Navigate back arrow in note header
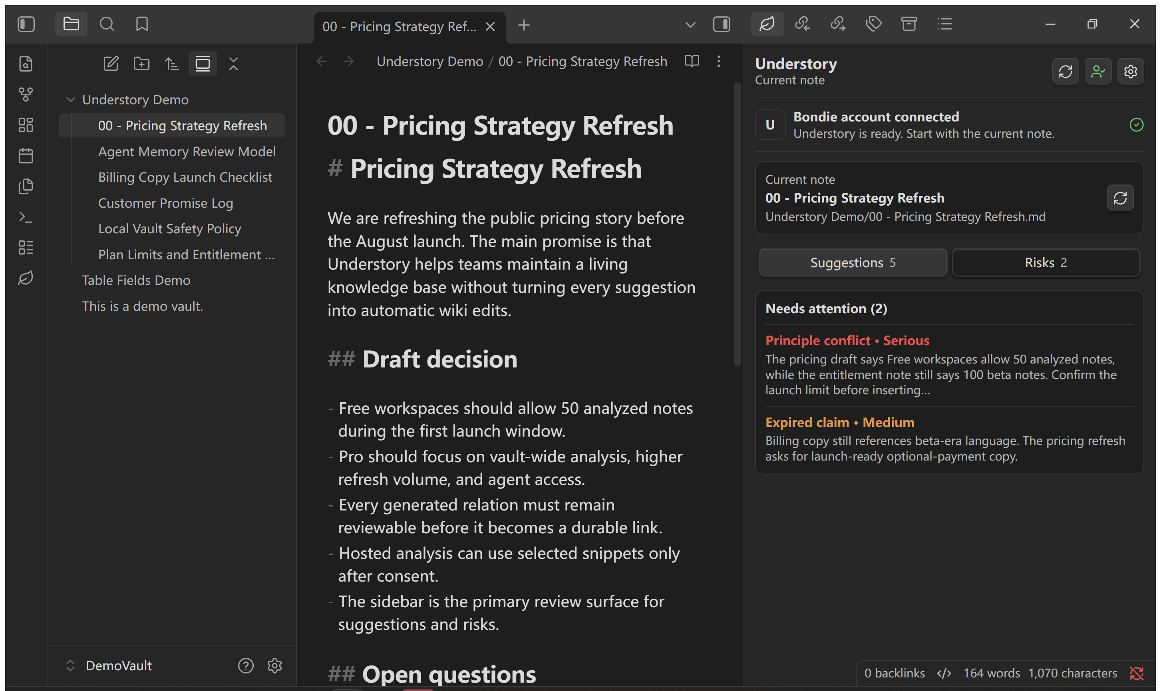The width and height of the screenshot is (1161, 691). point(321,62)
